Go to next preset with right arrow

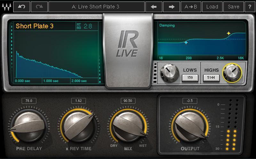[172, 7]
